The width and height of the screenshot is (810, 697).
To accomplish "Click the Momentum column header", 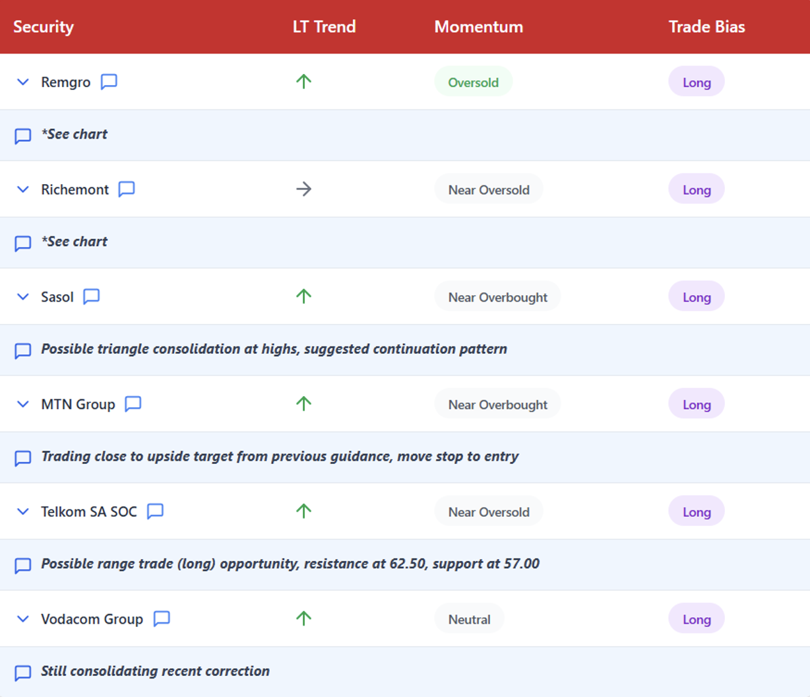I will coord(478,27).
